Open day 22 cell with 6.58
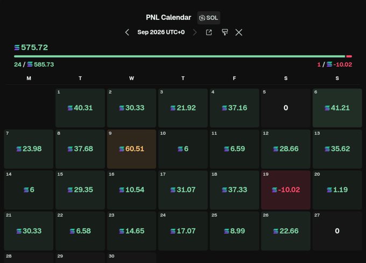366x263 pixels. (80, 231)
